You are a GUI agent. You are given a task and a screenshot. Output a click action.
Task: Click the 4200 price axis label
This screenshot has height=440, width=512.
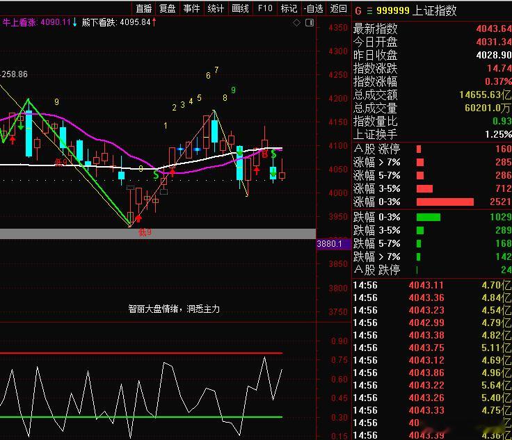click(x=338, y=98)
